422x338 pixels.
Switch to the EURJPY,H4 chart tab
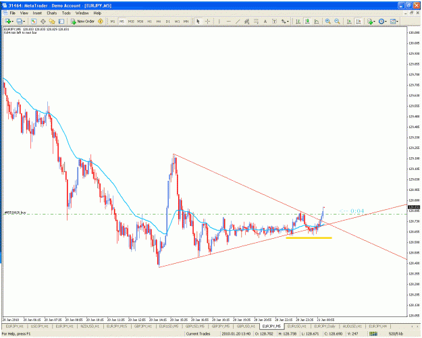(x=377, y=326)
